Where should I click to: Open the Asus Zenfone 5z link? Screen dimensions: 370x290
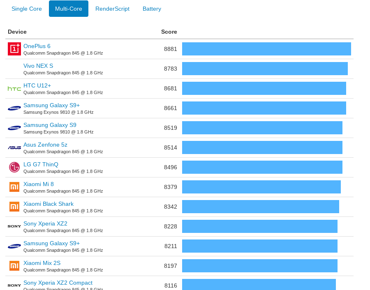pos(45,145)
